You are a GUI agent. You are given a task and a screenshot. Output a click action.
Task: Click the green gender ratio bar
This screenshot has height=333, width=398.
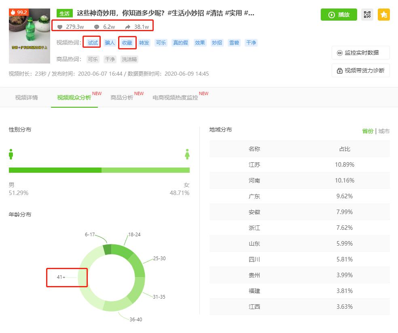pyautogui.click(x=99, y=170)
